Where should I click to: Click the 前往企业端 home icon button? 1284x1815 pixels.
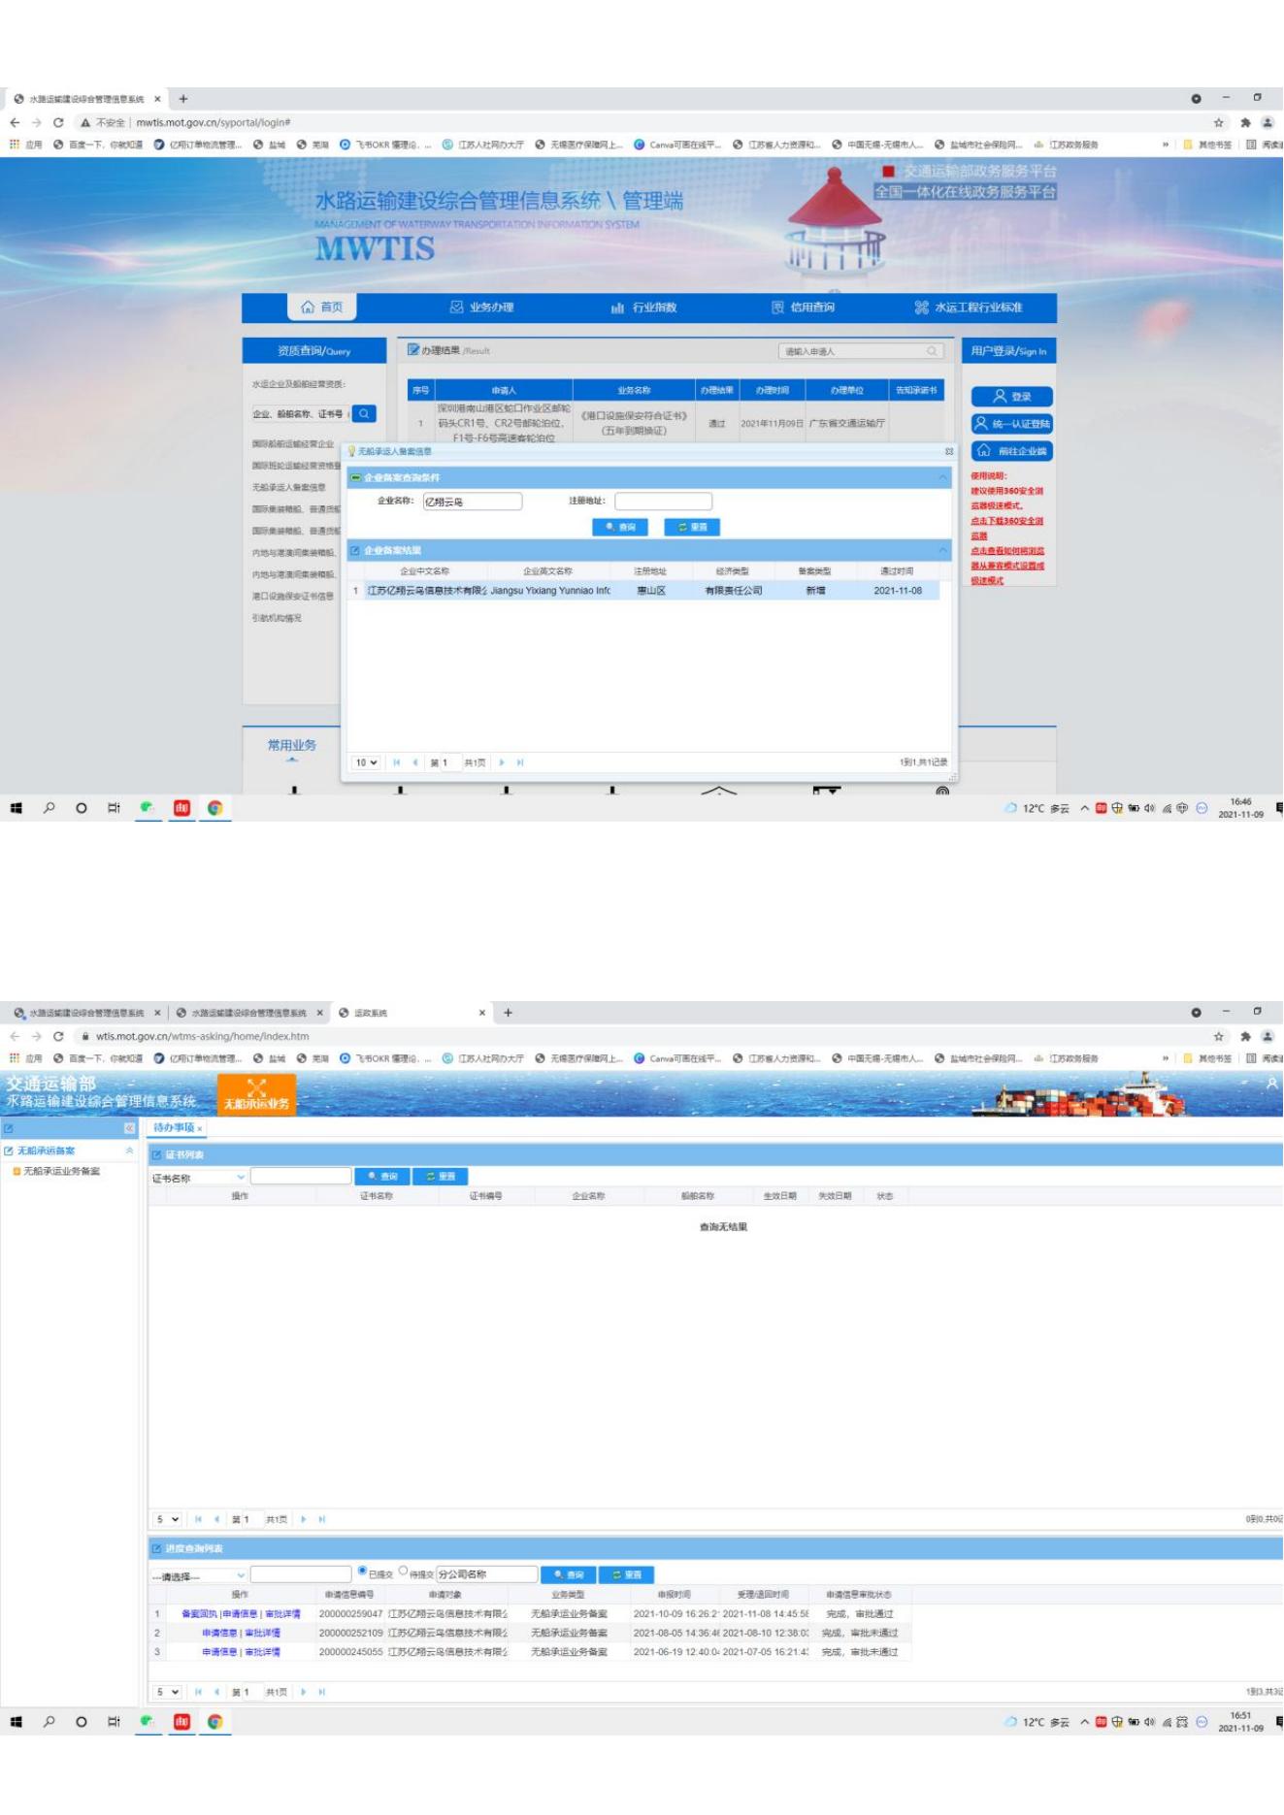point(1011,451)
